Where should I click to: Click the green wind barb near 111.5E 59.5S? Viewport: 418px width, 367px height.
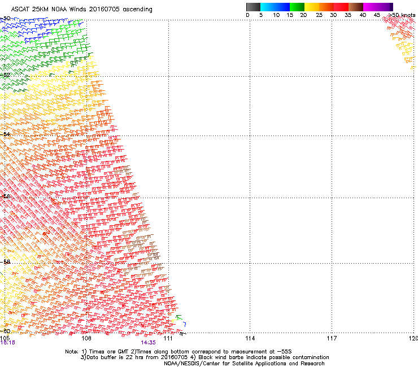pyautogui.click(x=179, y=317)
